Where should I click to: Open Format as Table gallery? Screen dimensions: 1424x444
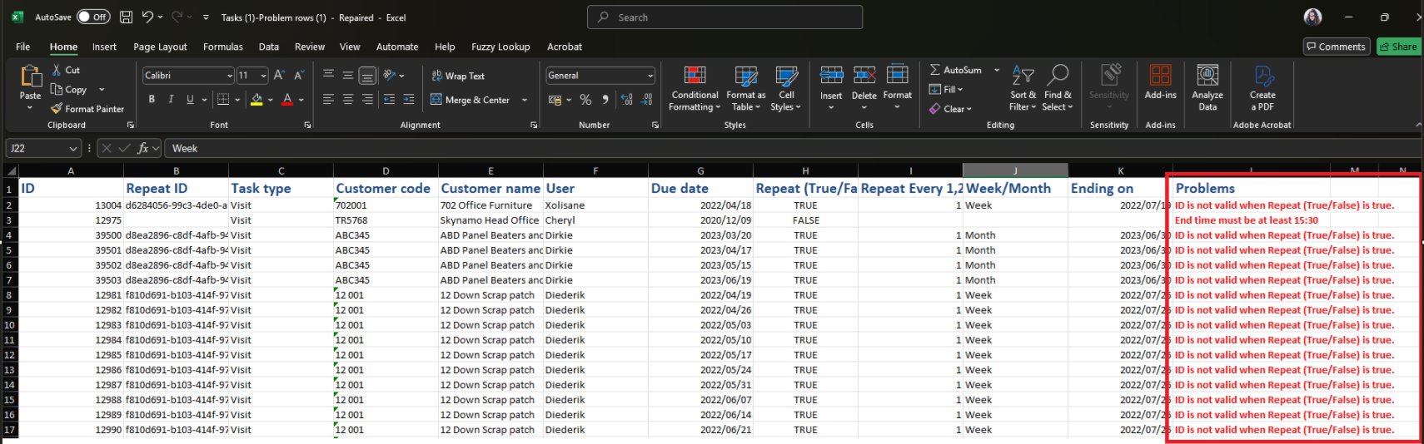tap(745, 76)
